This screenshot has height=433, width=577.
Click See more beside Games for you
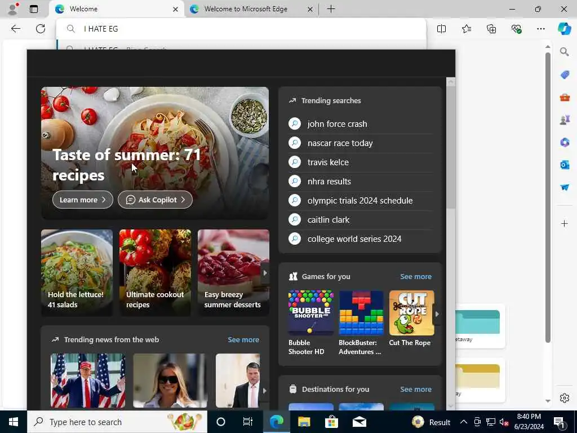click(x=416, y=276)
